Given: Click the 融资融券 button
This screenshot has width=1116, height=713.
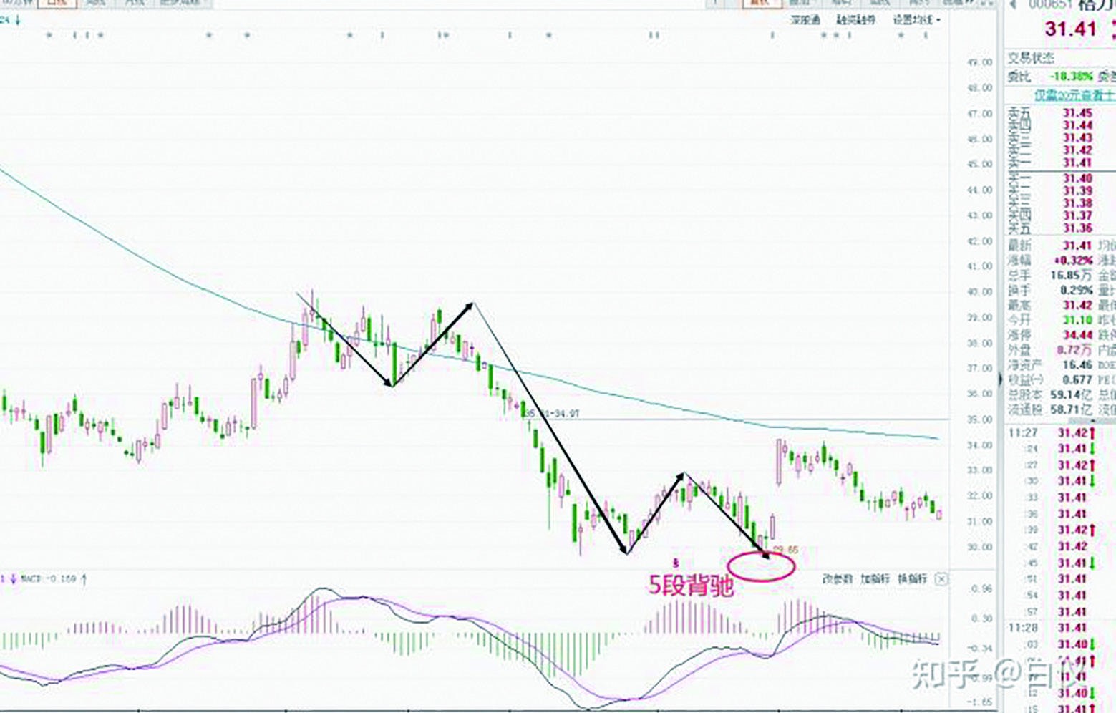Looking at the screenshot, I should coord(855,20).
